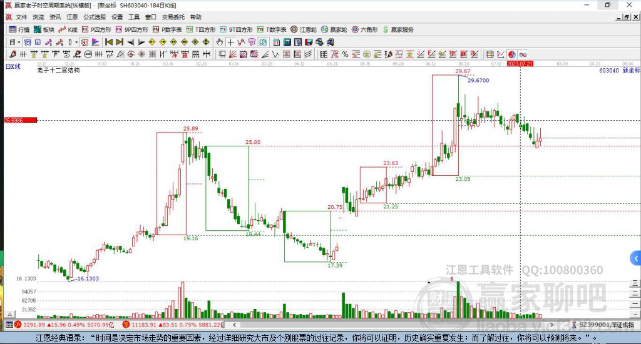This screenshot has width=641, height=344.
Task: Open the P四方形 tool
Action: point(96,29)
